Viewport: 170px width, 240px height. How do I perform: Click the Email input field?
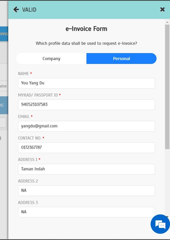tap(86, 126)
